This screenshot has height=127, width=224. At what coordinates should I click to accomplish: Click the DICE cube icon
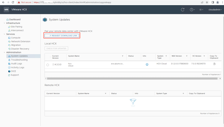(9, 71)
